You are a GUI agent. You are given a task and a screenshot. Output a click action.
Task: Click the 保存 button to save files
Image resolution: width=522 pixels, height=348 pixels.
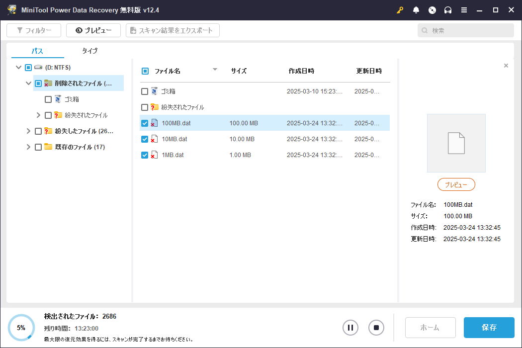pyautogui.click(x=489, y=328)
